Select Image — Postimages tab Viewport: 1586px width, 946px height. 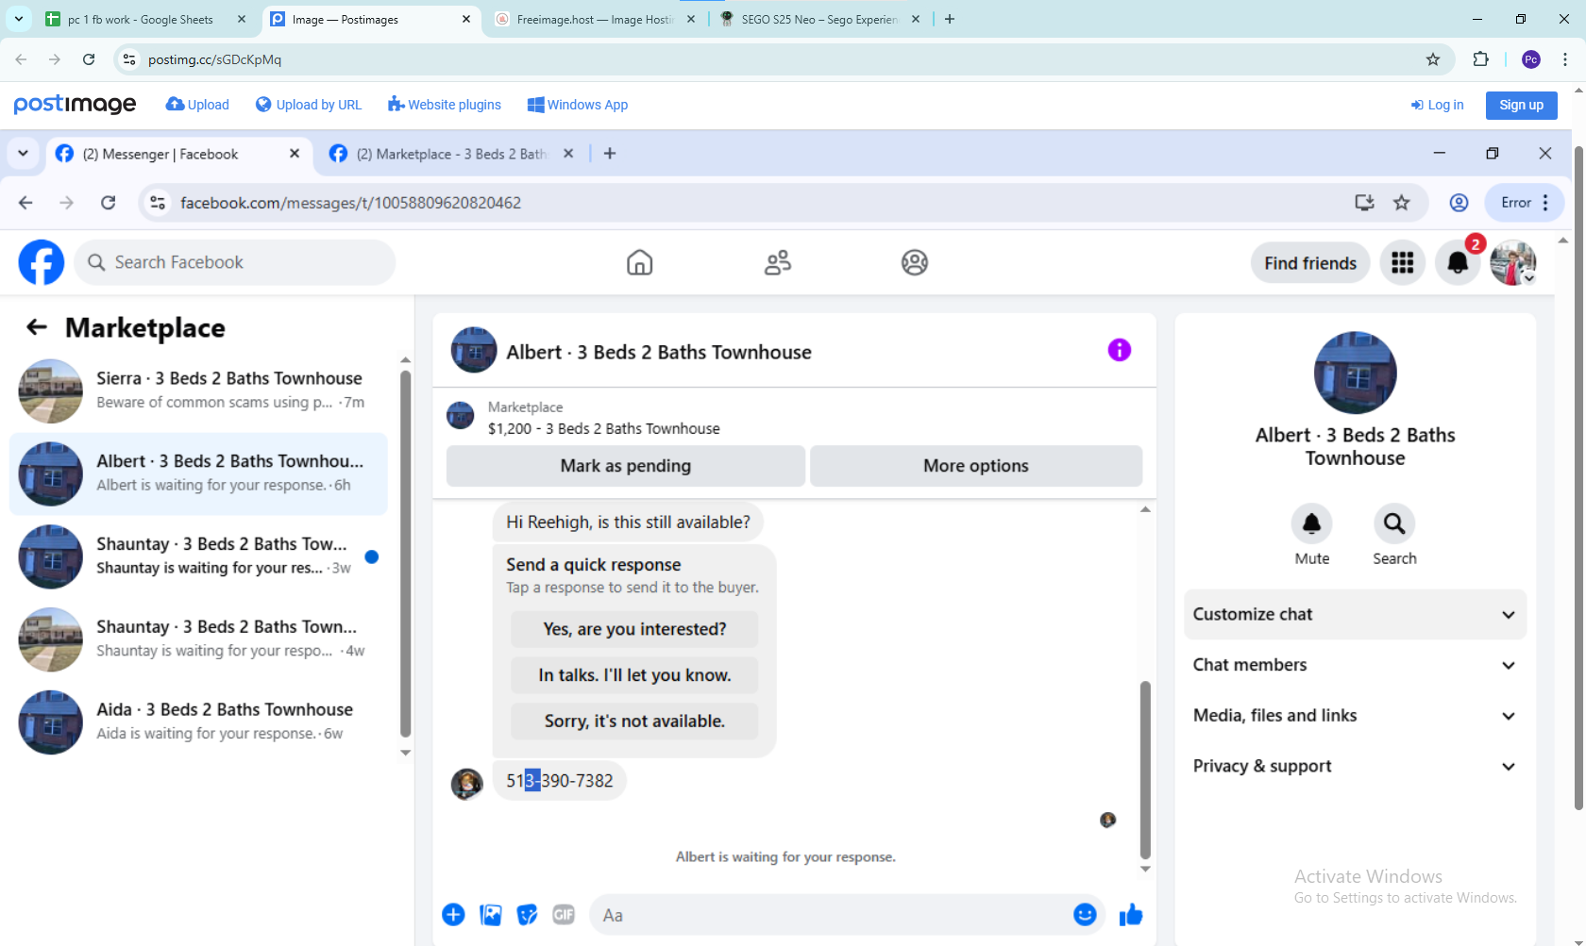pos(370,19)
